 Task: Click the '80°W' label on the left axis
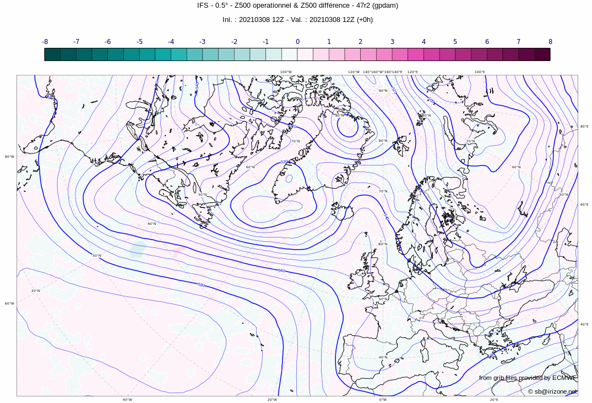9,157
